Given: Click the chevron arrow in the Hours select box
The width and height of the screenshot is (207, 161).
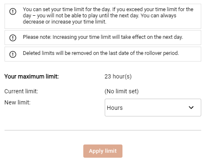Looking at the screenshot, I should [191, 107].
